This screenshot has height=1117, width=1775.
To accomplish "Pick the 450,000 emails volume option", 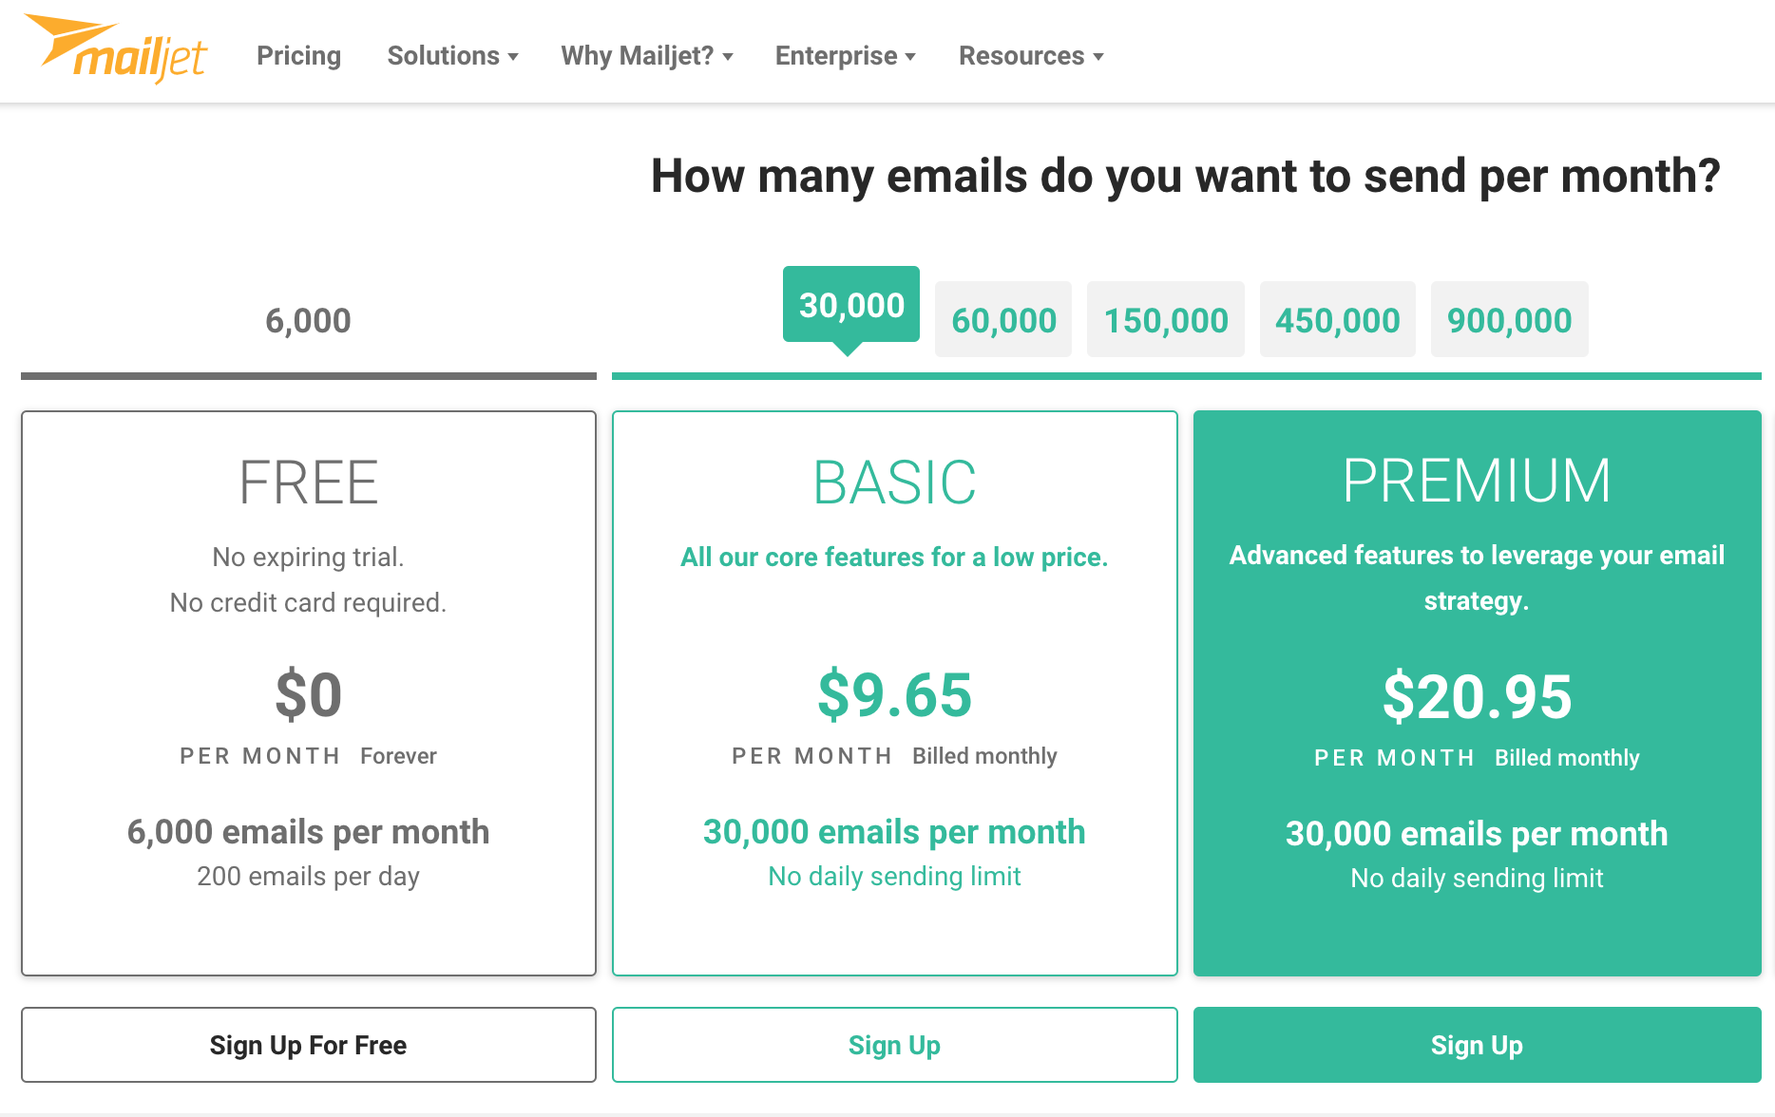I will 1338,320.
